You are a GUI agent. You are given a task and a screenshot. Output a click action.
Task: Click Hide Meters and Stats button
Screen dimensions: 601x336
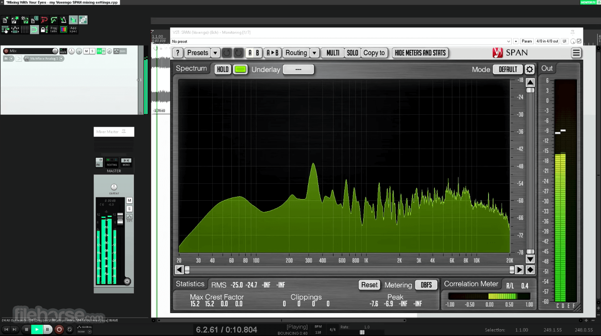tap(421, 53)
